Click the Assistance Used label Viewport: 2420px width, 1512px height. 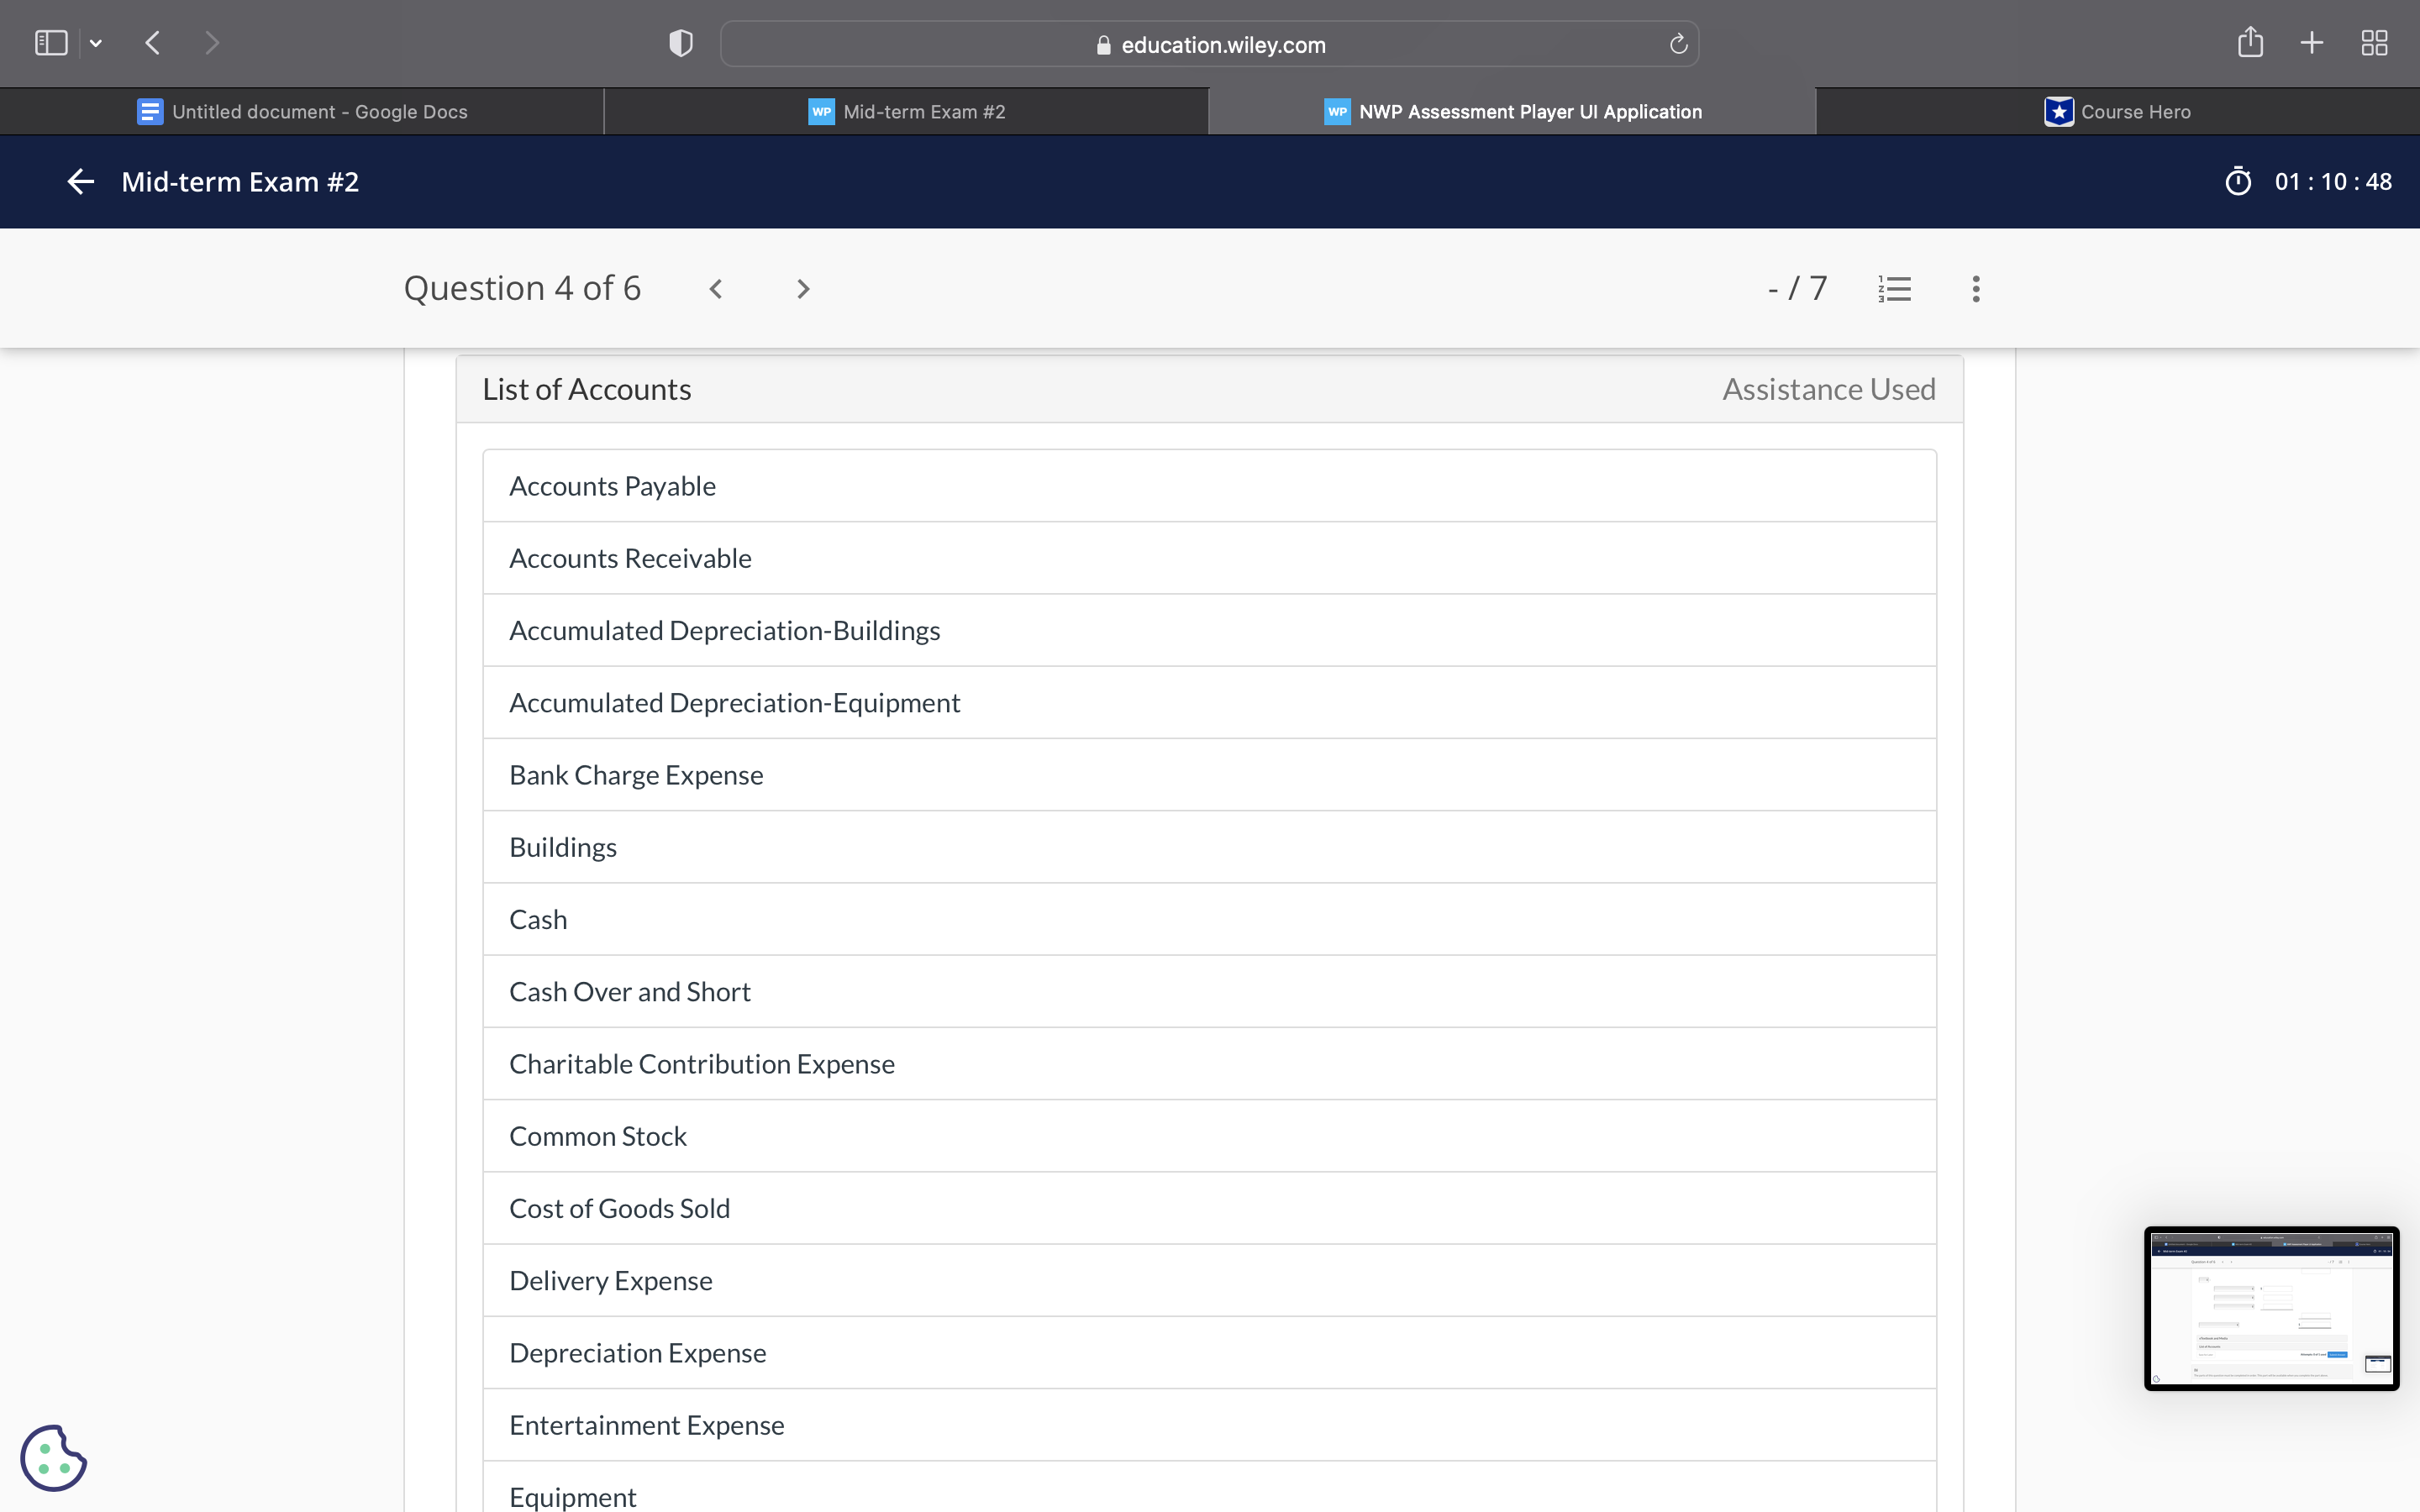[x=1828, y=388]
